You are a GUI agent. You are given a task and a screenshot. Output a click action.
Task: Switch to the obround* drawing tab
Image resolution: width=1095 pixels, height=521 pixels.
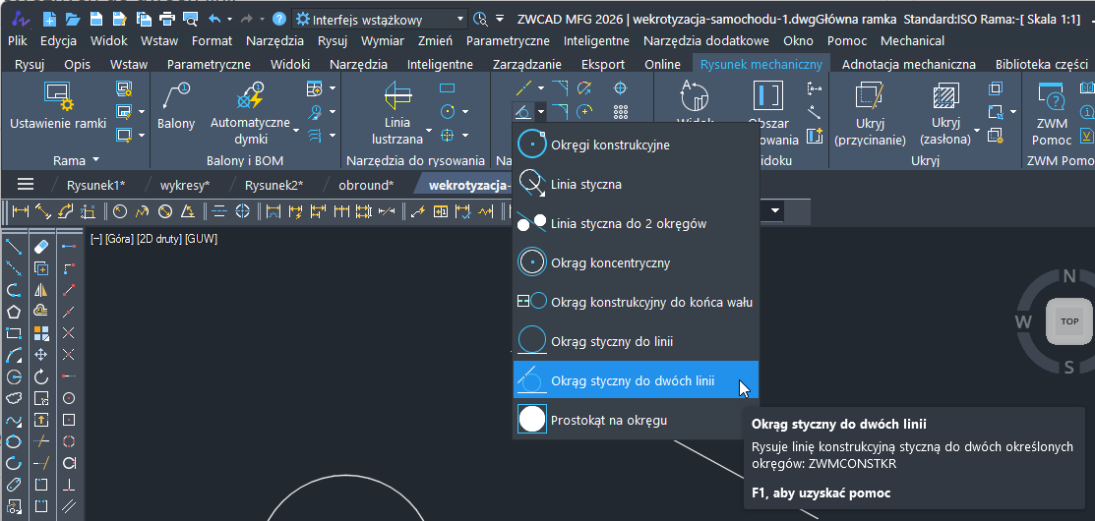tap(365, 184)
